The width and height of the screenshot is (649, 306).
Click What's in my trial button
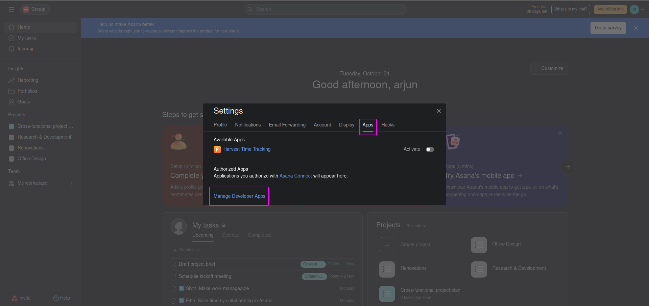point(571,9)
